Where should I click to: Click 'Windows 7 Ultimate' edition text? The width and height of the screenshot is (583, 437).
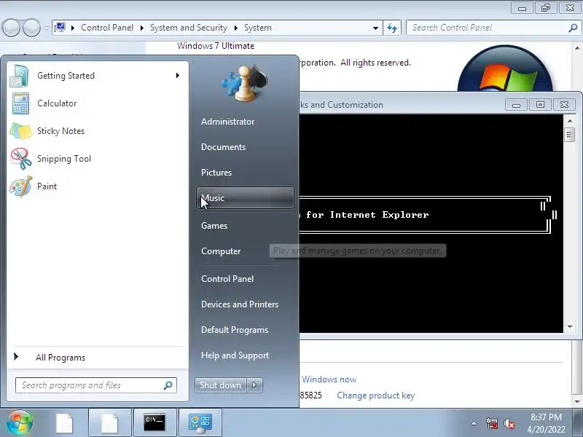coord(216,46)
